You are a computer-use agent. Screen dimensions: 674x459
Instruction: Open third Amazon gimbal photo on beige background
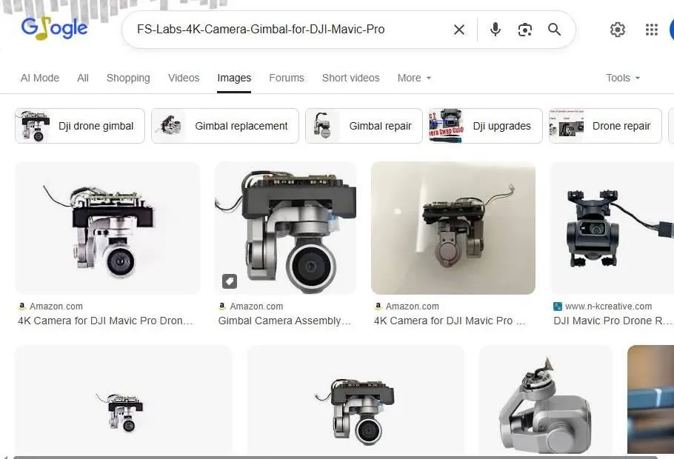coord(453,228)
